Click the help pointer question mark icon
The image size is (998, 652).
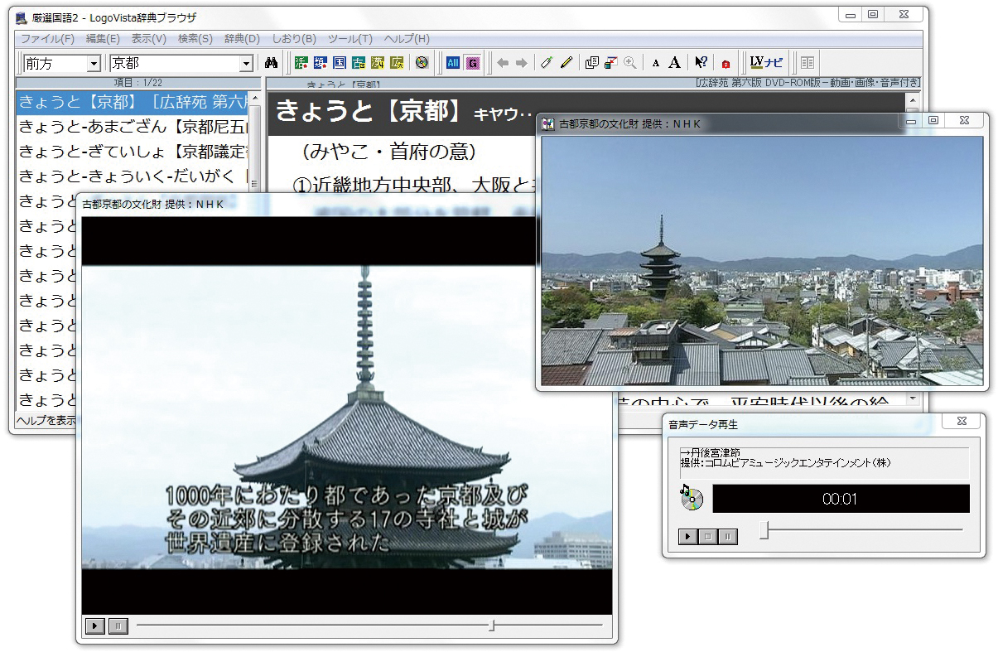point(701,63)
